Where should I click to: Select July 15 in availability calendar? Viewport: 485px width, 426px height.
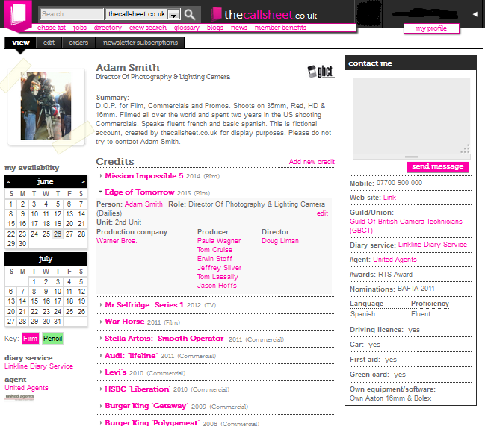(x=34, y=301)
